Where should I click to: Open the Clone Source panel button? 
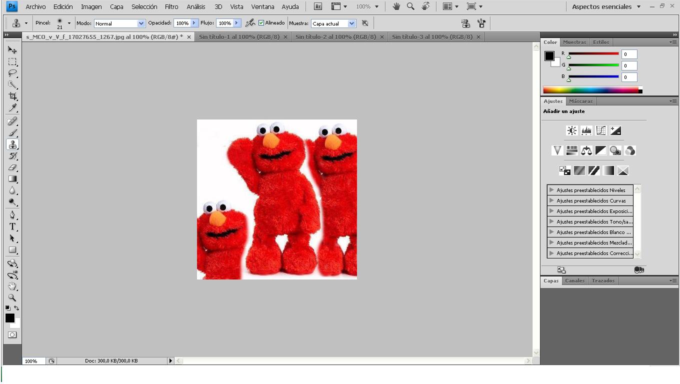click(465, 23)
